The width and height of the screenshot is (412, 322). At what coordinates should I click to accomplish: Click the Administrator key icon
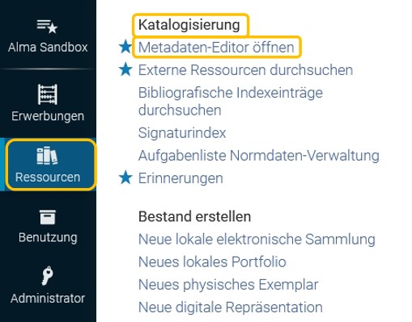point(47,275)
